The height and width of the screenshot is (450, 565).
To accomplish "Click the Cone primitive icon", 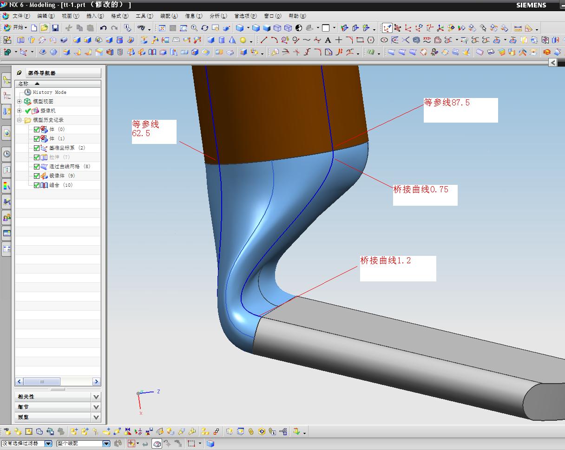I will coord(232,40).
